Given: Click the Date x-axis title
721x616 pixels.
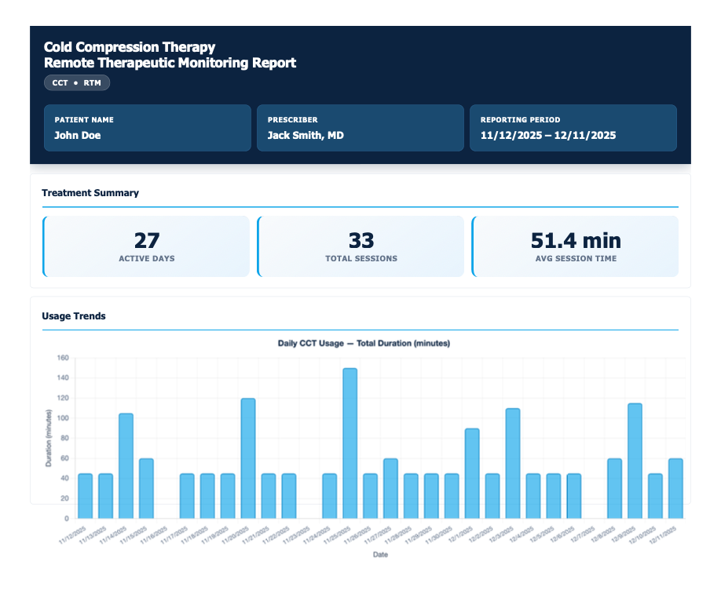Looking at the screenshot, I should (380, 555).
